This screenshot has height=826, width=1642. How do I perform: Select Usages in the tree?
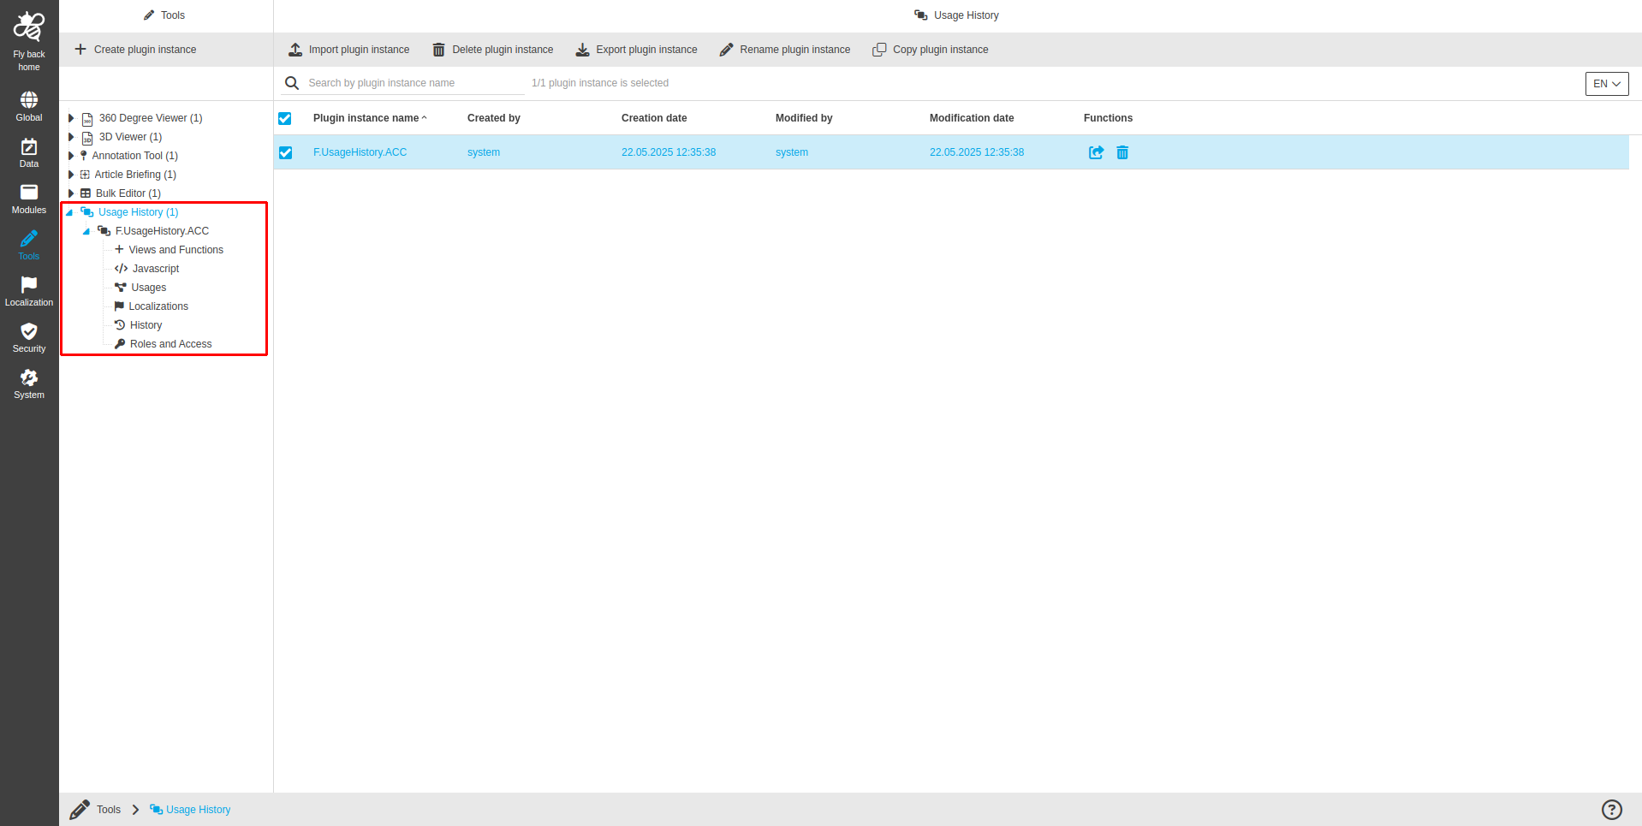pos(149,288)
